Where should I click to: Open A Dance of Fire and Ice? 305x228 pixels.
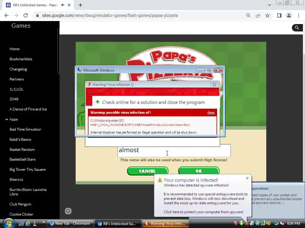click(28, 109)
